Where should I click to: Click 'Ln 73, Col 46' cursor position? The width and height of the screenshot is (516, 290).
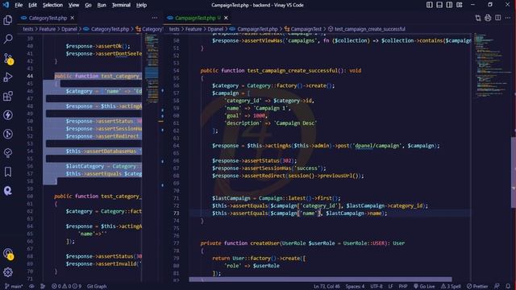coord(327,287)
